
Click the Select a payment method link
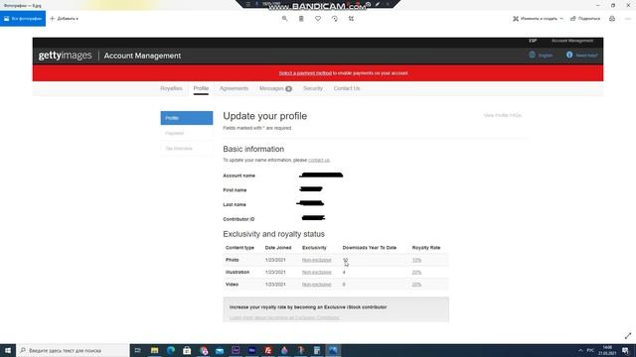[305, 73]
